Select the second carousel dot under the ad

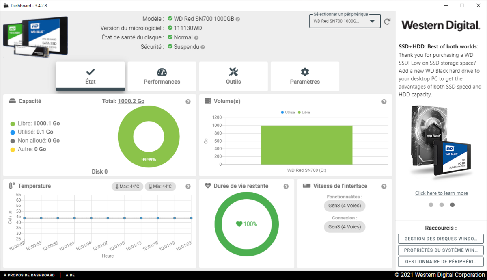[442, 205]
